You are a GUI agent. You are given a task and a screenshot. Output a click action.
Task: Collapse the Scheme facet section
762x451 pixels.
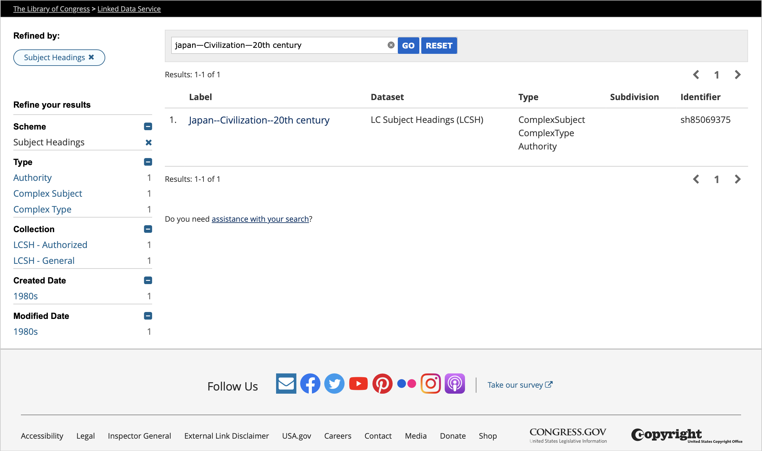148,127
